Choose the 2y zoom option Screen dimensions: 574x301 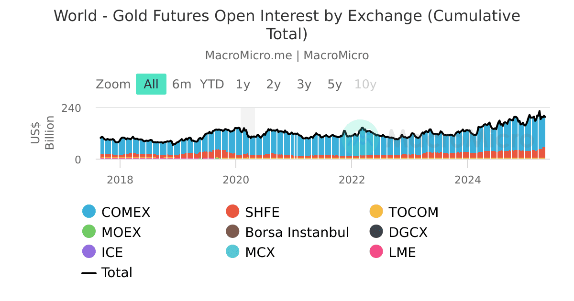[x=274, y=85]
